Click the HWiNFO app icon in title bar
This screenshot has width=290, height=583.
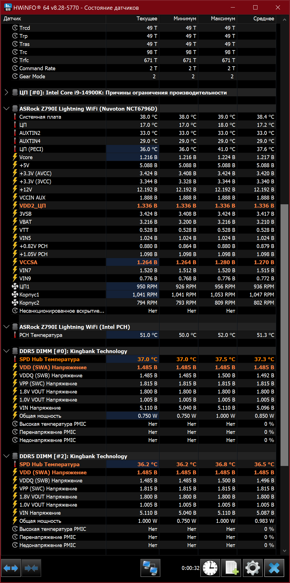(8, 7)
